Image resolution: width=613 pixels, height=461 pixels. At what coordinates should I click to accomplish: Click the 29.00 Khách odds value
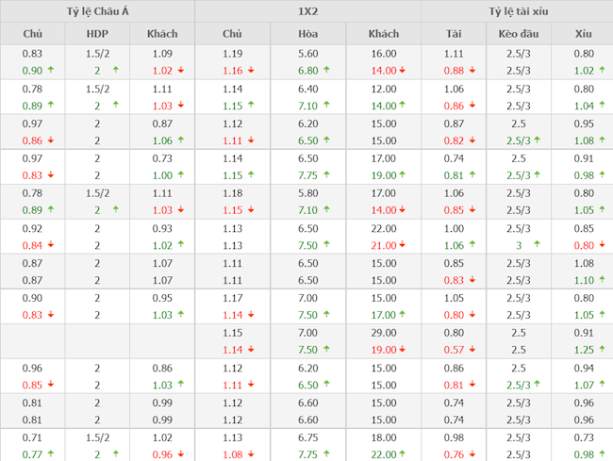coord(383,333)
